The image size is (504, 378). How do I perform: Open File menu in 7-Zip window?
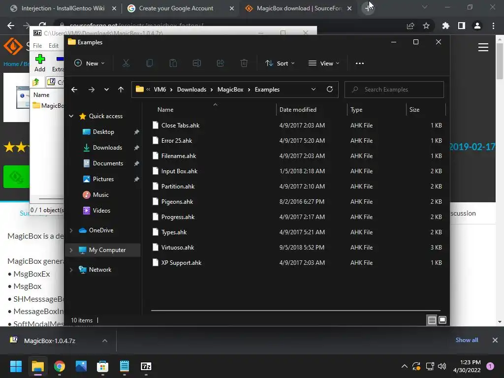click(37, 46)
